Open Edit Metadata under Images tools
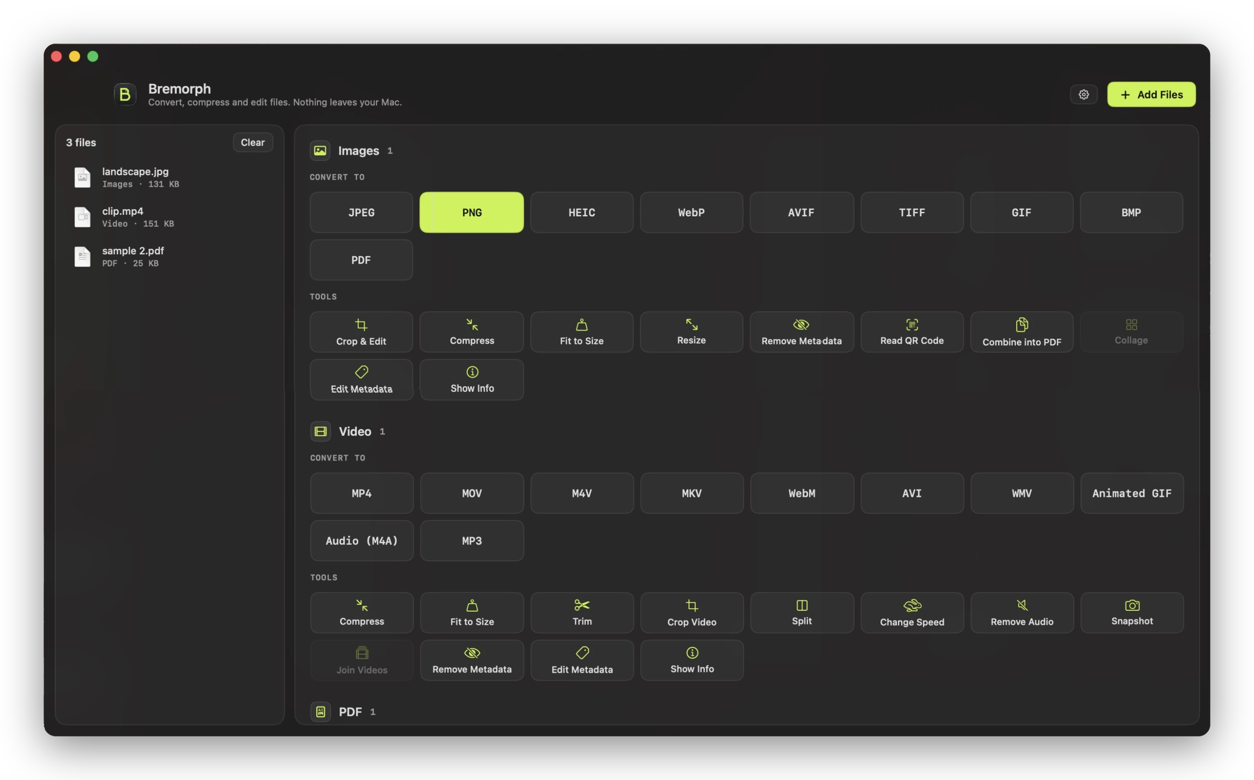Screen dimensions: 1254x780 pyautogui.click(x=361, y=380)
